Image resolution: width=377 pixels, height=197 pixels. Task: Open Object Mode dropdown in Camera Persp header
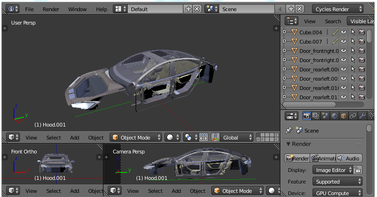pyautogui.click(x=238, y=191)
